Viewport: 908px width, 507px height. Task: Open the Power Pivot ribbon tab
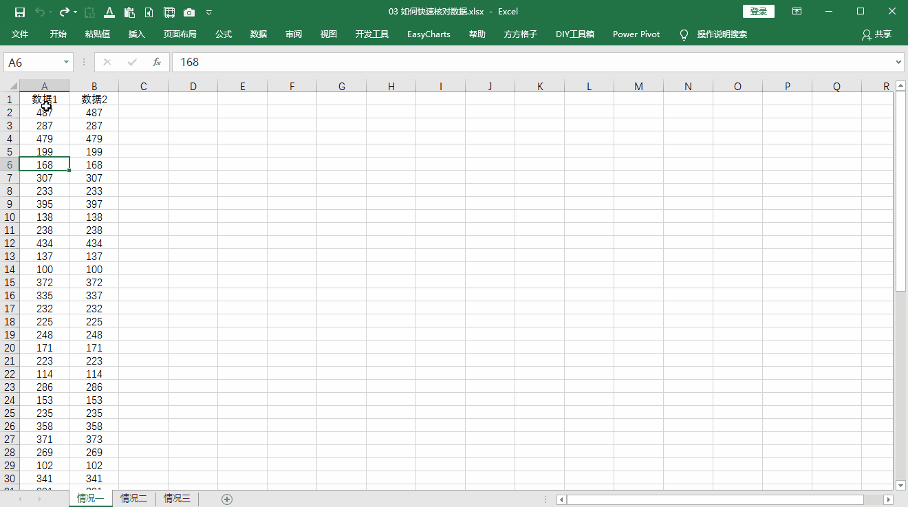tap(636, 34)
